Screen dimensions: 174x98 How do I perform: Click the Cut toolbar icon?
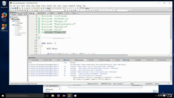pos(25,8)
